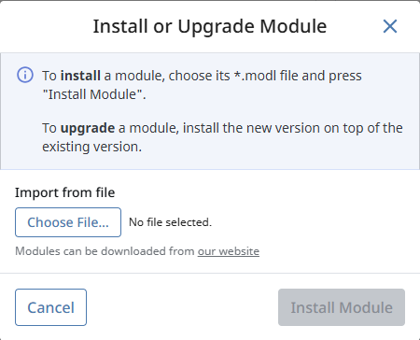Click the bold word 'install'

[x=80, y=76]
